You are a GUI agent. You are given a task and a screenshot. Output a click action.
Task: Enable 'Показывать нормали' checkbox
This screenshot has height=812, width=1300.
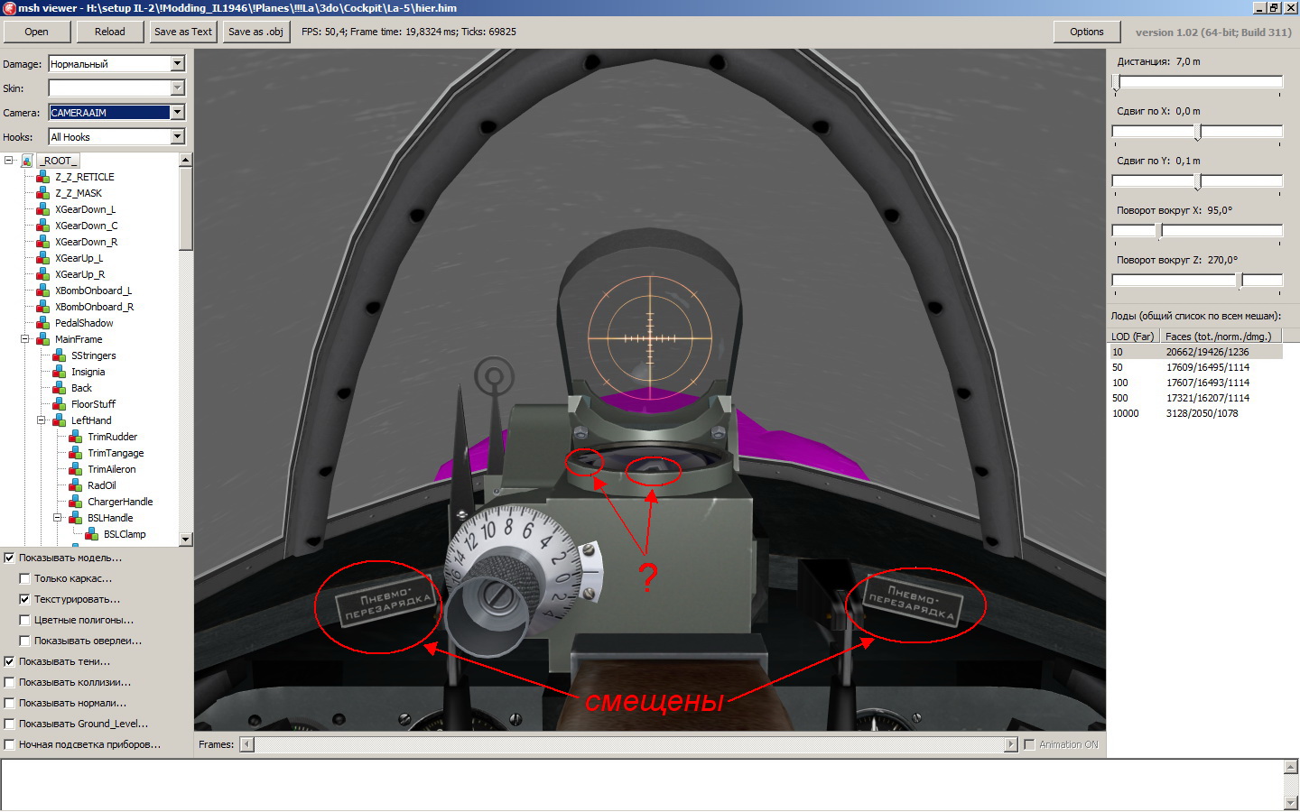point(9,703)
